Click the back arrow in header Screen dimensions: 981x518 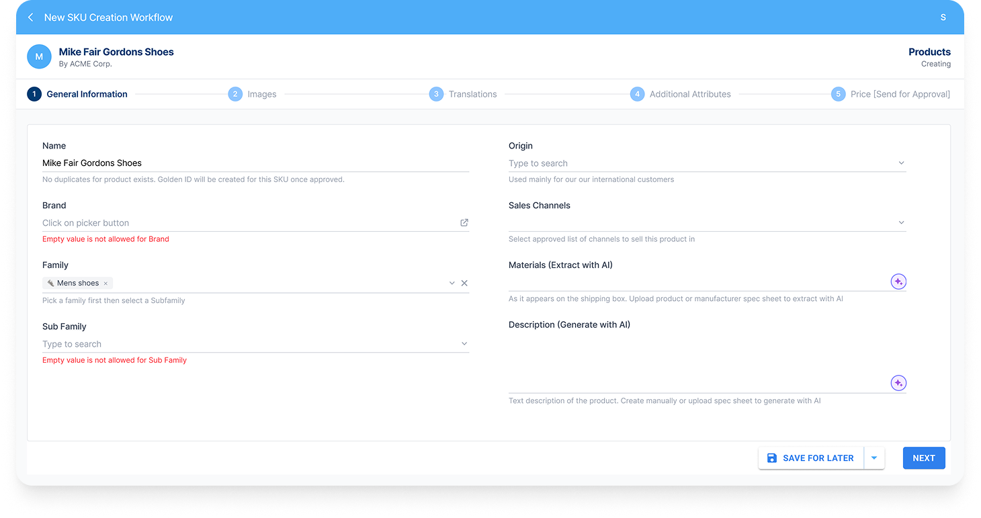click(x=30, y=17)
